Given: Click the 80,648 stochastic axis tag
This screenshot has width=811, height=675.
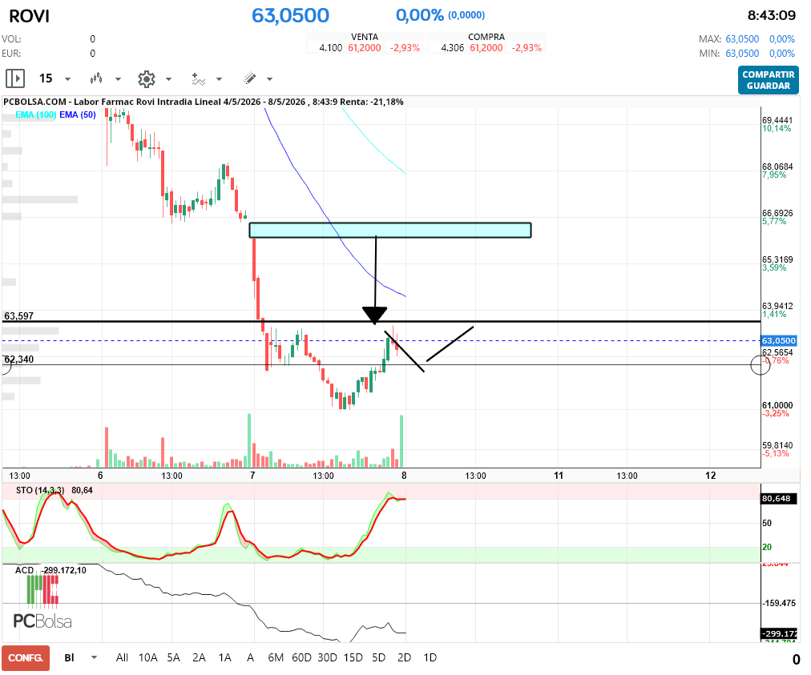Looking at the screenshot, I should point(778,499).
